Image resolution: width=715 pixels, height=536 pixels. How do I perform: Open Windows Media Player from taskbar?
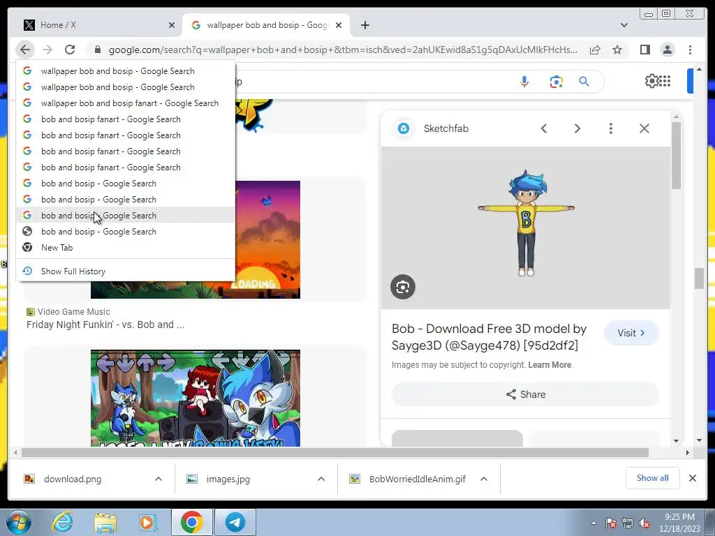pos(148,522)
